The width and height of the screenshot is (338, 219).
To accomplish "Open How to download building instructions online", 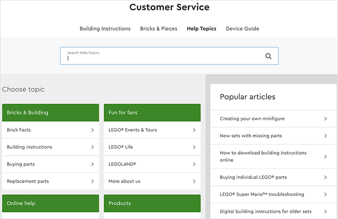I will point(273,157).
